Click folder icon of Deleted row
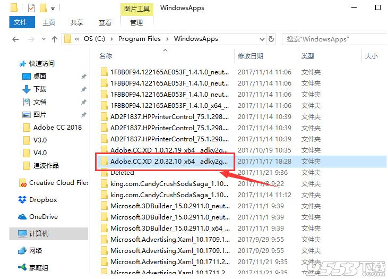 point(104,173)
